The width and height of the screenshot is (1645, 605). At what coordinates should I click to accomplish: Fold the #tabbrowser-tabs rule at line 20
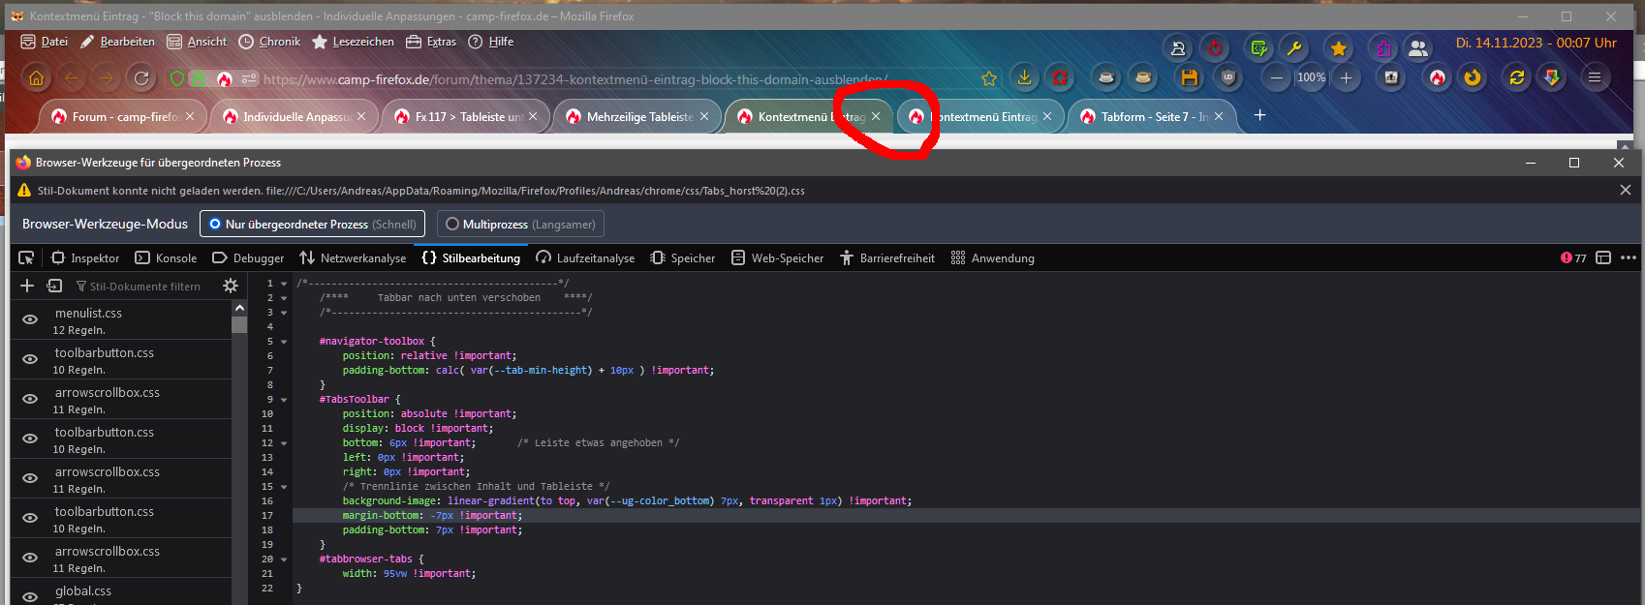(x=284, y=560)
